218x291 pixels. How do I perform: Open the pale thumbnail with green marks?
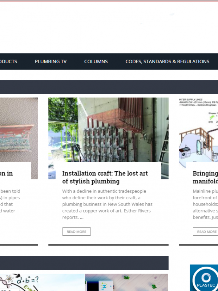(126, 283)
